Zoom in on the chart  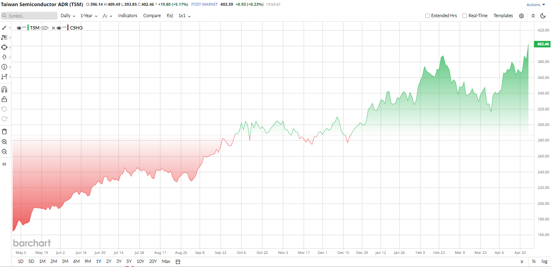4,141
